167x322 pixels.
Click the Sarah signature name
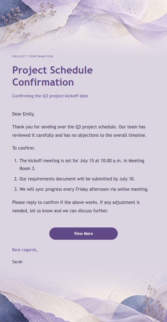pos(17,262)
